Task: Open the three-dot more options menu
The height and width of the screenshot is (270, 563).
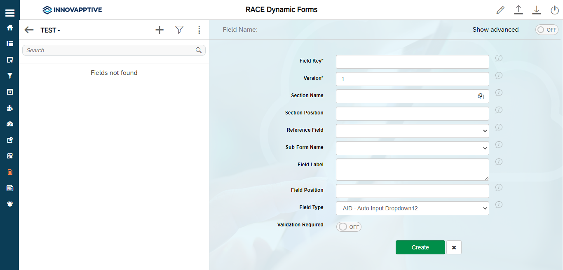Action: (x=199, y=30)
